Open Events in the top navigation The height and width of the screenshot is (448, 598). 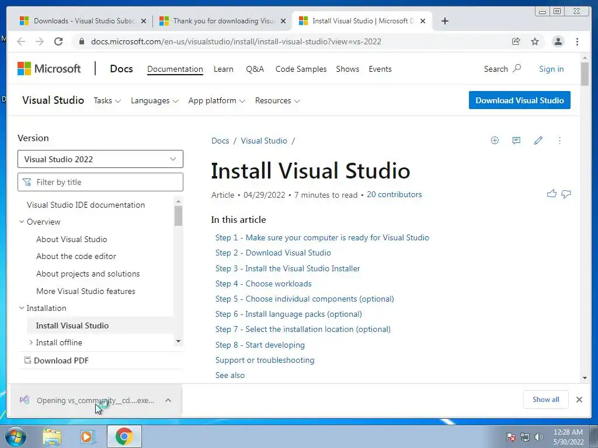pos(380,69)
